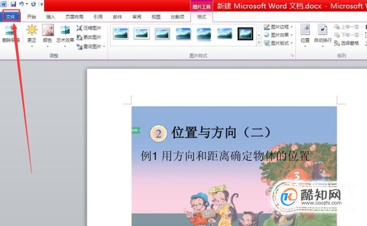The image size is (367, 226).
Task: Open the 引用 tab
Action: tap(98, 17)
